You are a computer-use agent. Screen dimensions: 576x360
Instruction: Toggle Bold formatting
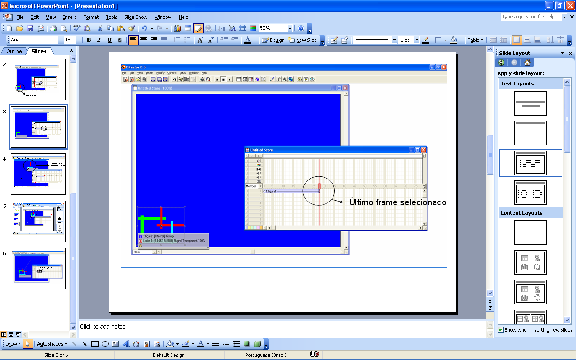(x=89, y=40)
